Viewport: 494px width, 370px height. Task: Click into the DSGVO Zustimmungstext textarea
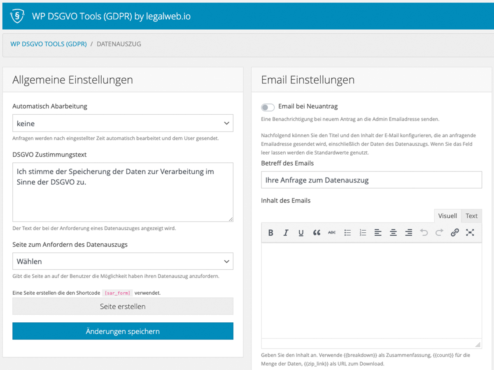coord(123,192)
